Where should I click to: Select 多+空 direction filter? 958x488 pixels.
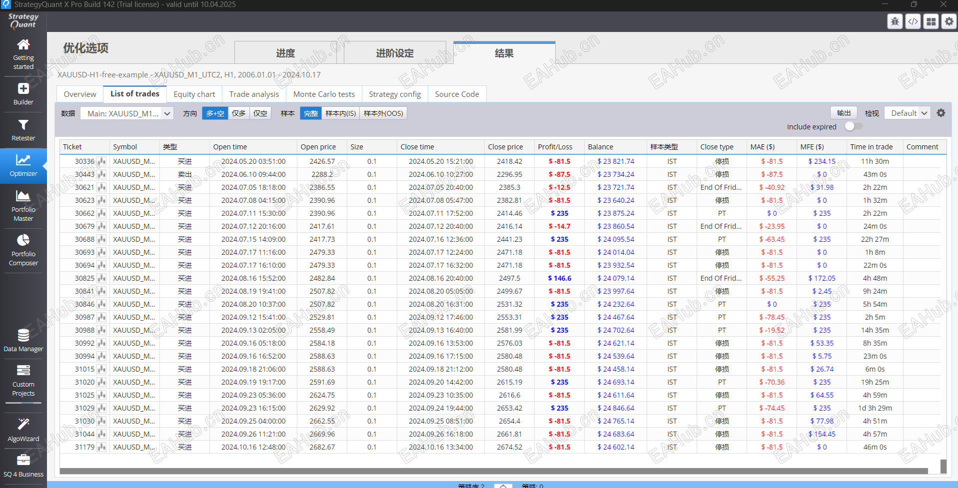click(215, 113)
